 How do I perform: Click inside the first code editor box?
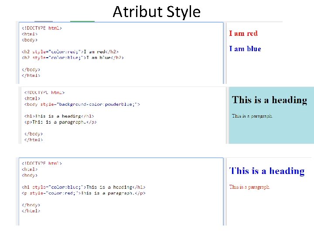pos(121,53)
